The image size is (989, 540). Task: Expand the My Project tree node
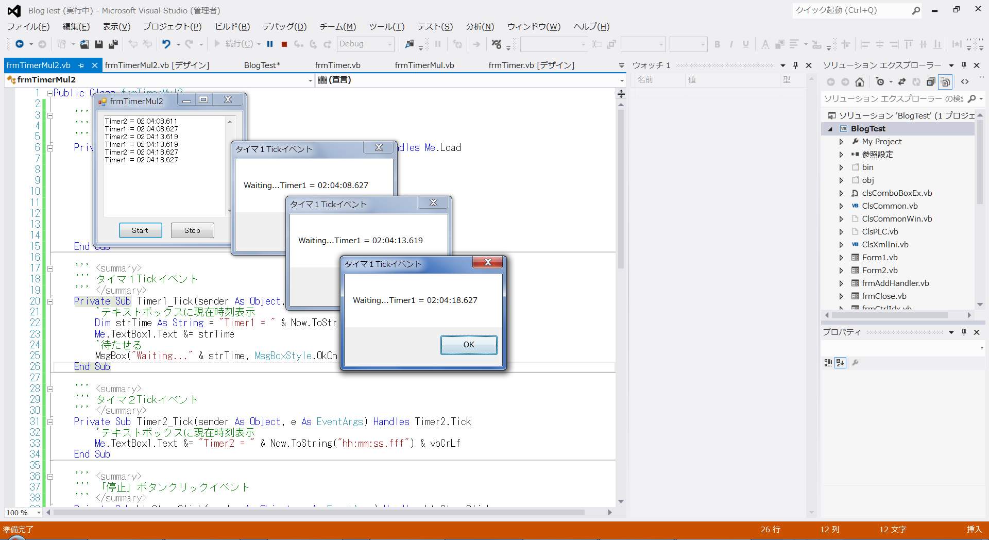(841, 142)
